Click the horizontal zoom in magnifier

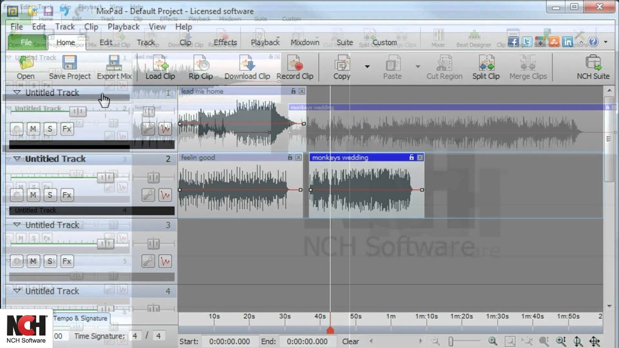492,341
